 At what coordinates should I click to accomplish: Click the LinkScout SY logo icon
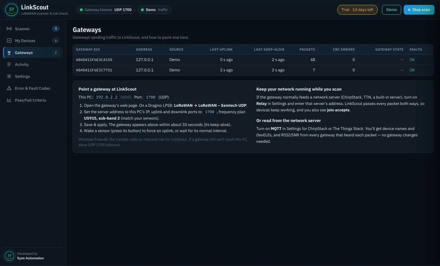click(12, 10)
